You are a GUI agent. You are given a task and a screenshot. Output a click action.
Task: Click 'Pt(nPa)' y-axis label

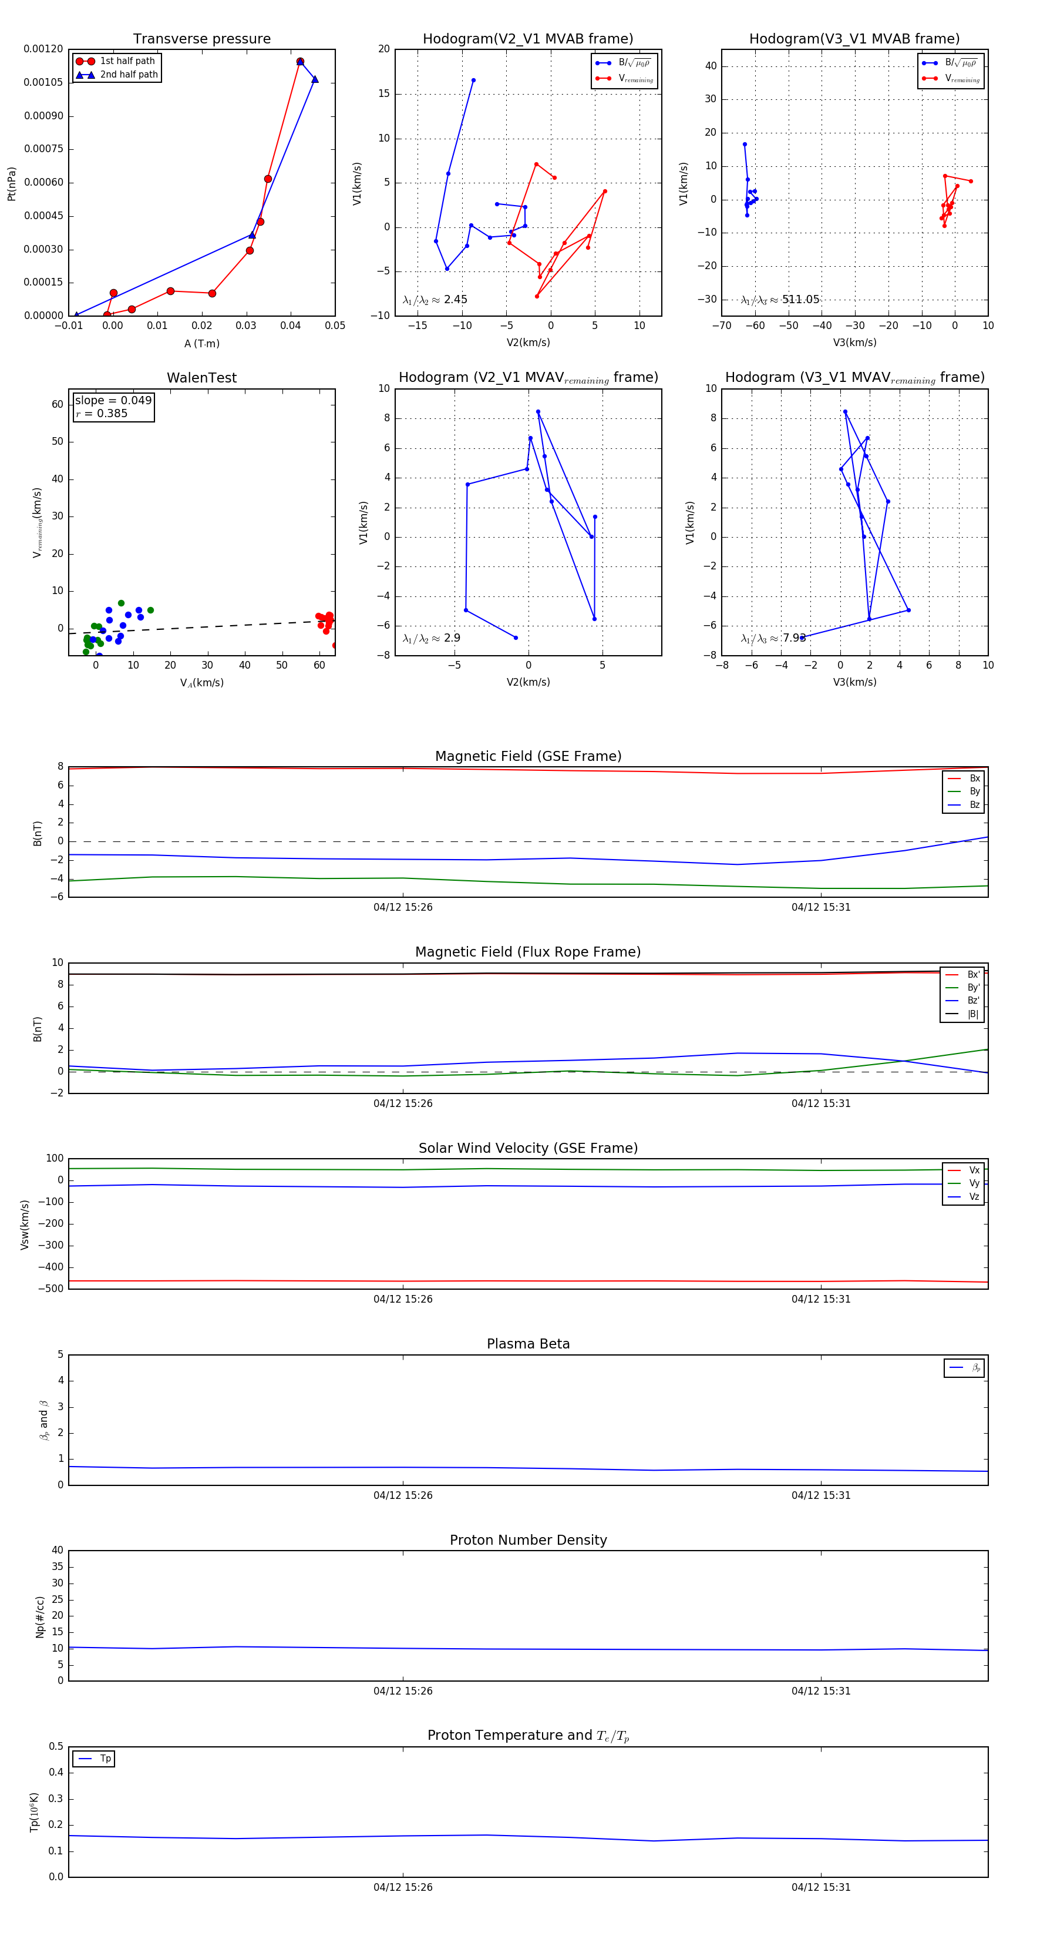[x=11, y=184]
